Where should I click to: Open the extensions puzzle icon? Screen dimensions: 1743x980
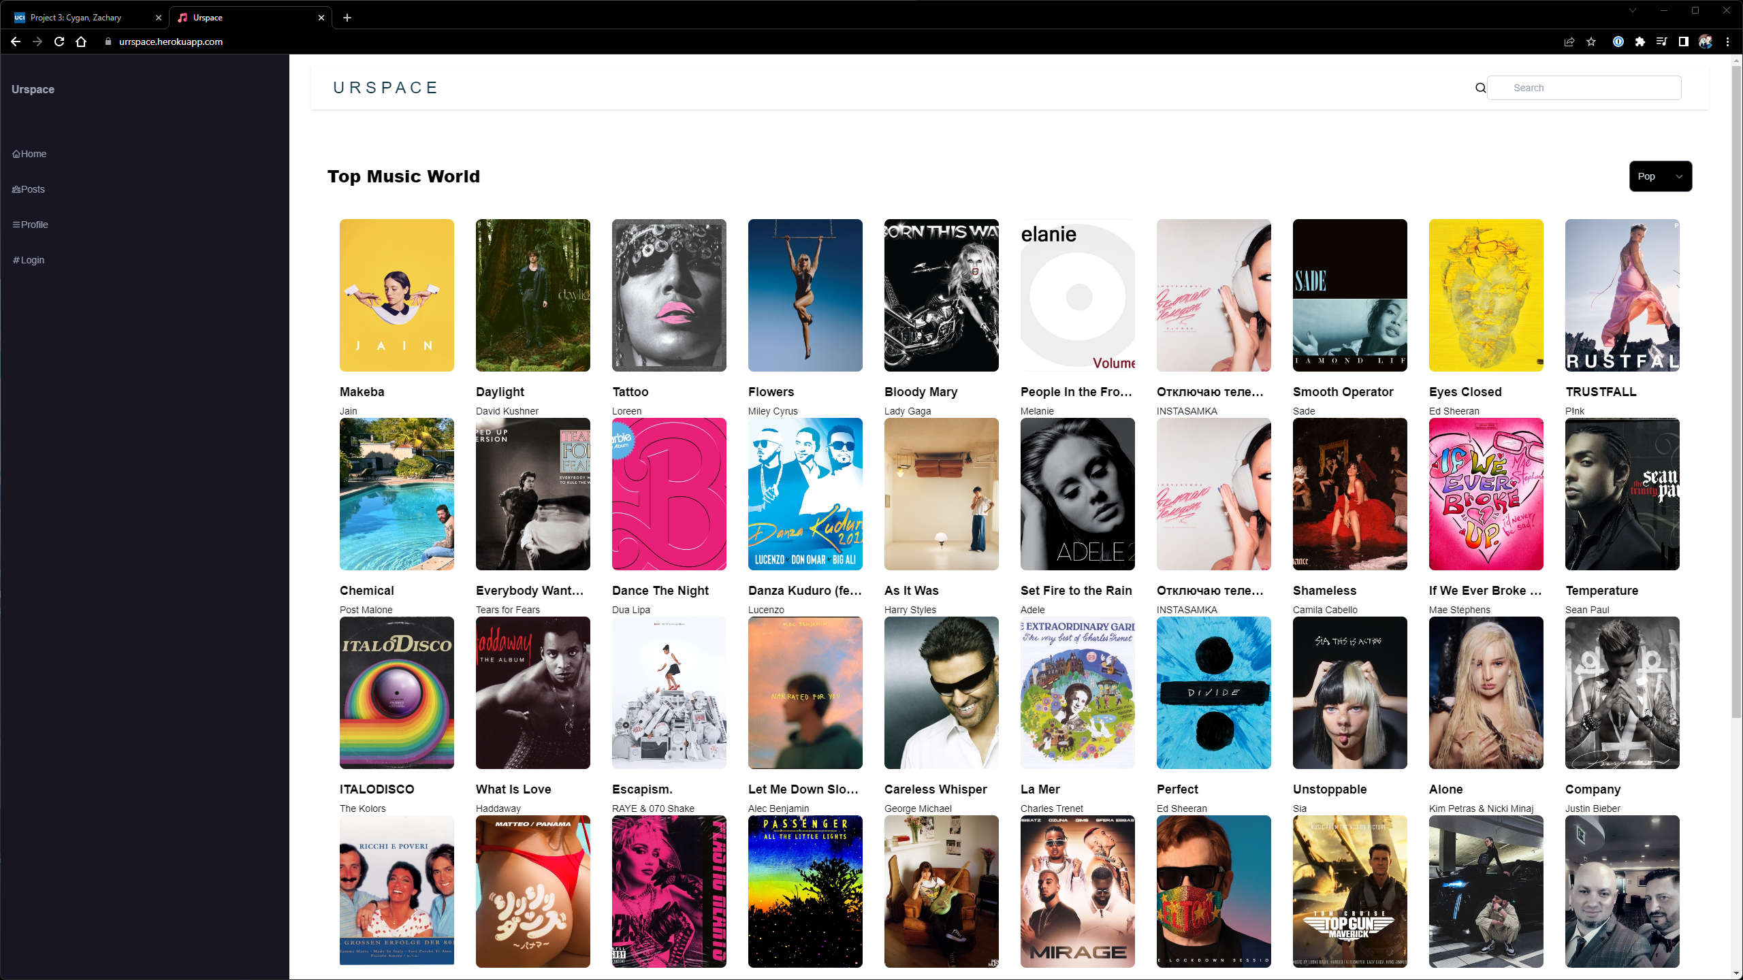coord(1640,42)
